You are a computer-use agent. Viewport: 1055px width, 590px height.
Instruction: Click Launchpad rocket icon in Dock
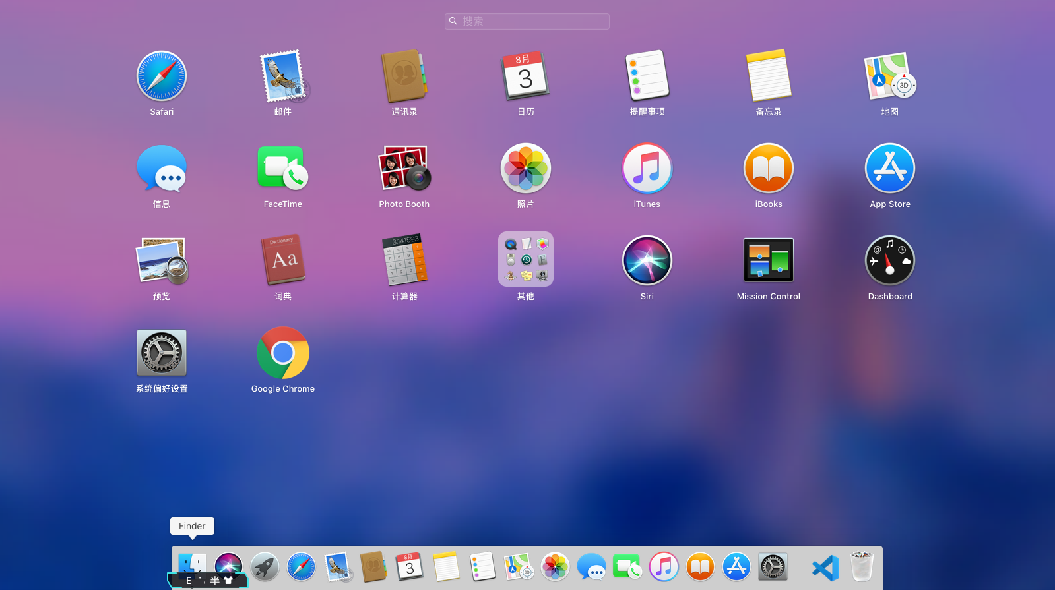(265, 566)
